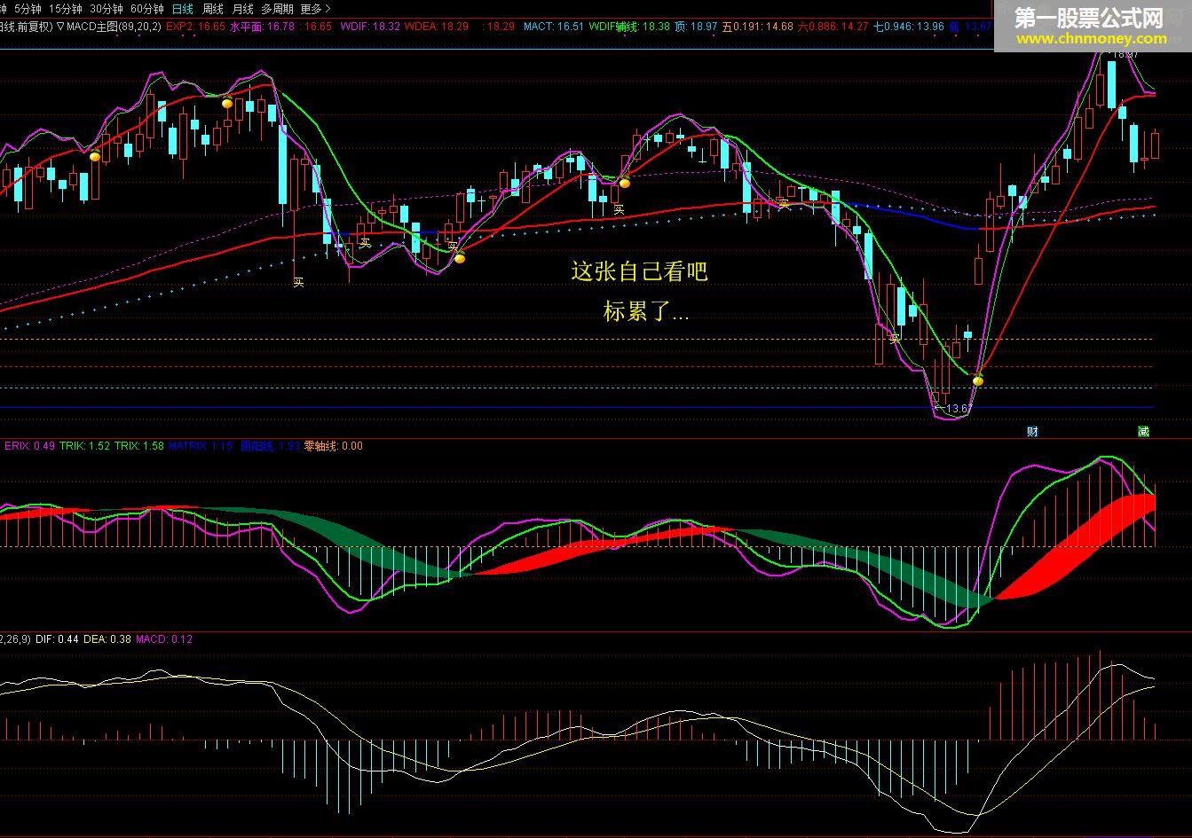1192x838 pixels.
Task: Switch to the 5分钟 period tab
Action: click(x=28, y=9)
